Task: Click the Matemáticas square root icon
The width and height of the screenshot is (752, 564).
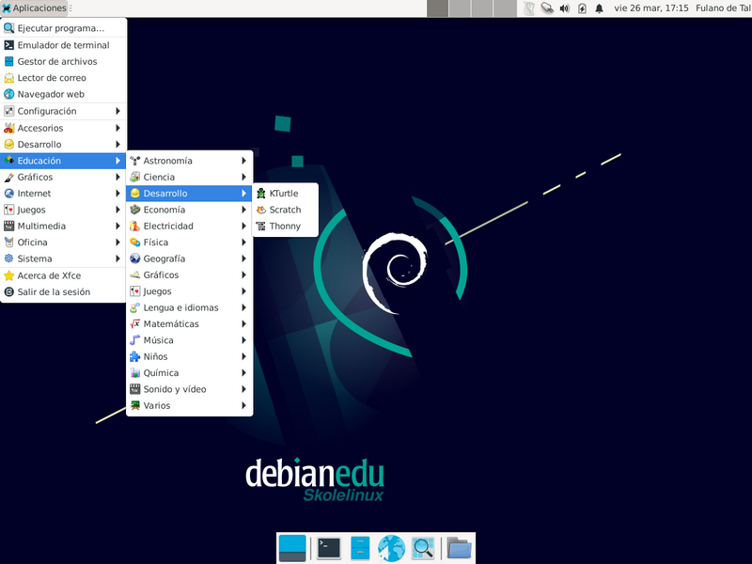Action: point(135,323)
